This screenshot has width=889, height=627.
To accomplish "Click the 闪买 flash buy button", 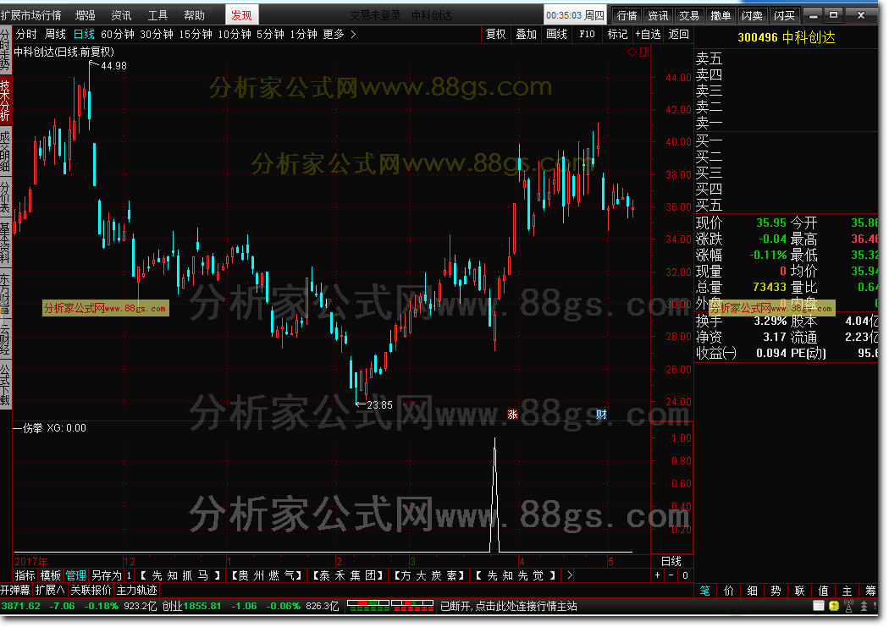I will click(784, 15).
